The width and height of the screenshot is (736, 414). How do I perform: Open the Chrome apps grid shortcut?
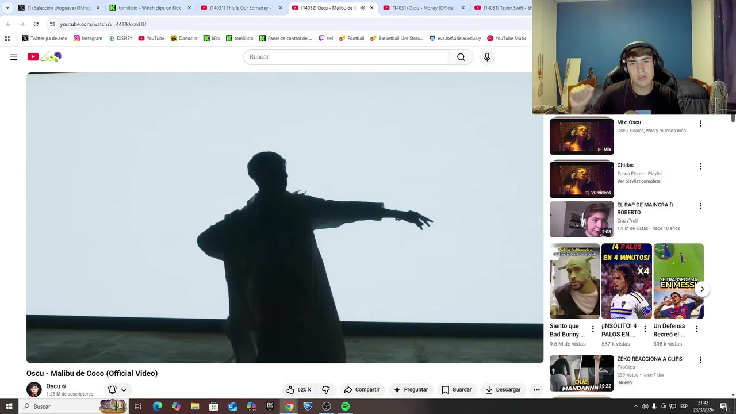7,39
